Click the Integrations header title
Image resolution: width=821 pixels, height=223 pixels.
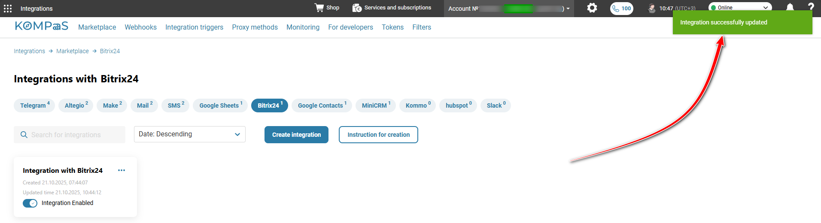point(36,9)
